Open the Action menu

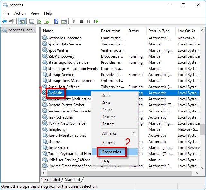coord(20,13)
